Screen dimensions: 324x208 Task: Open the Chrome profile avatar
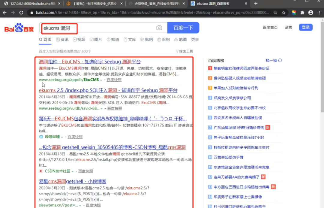(310, 13)
